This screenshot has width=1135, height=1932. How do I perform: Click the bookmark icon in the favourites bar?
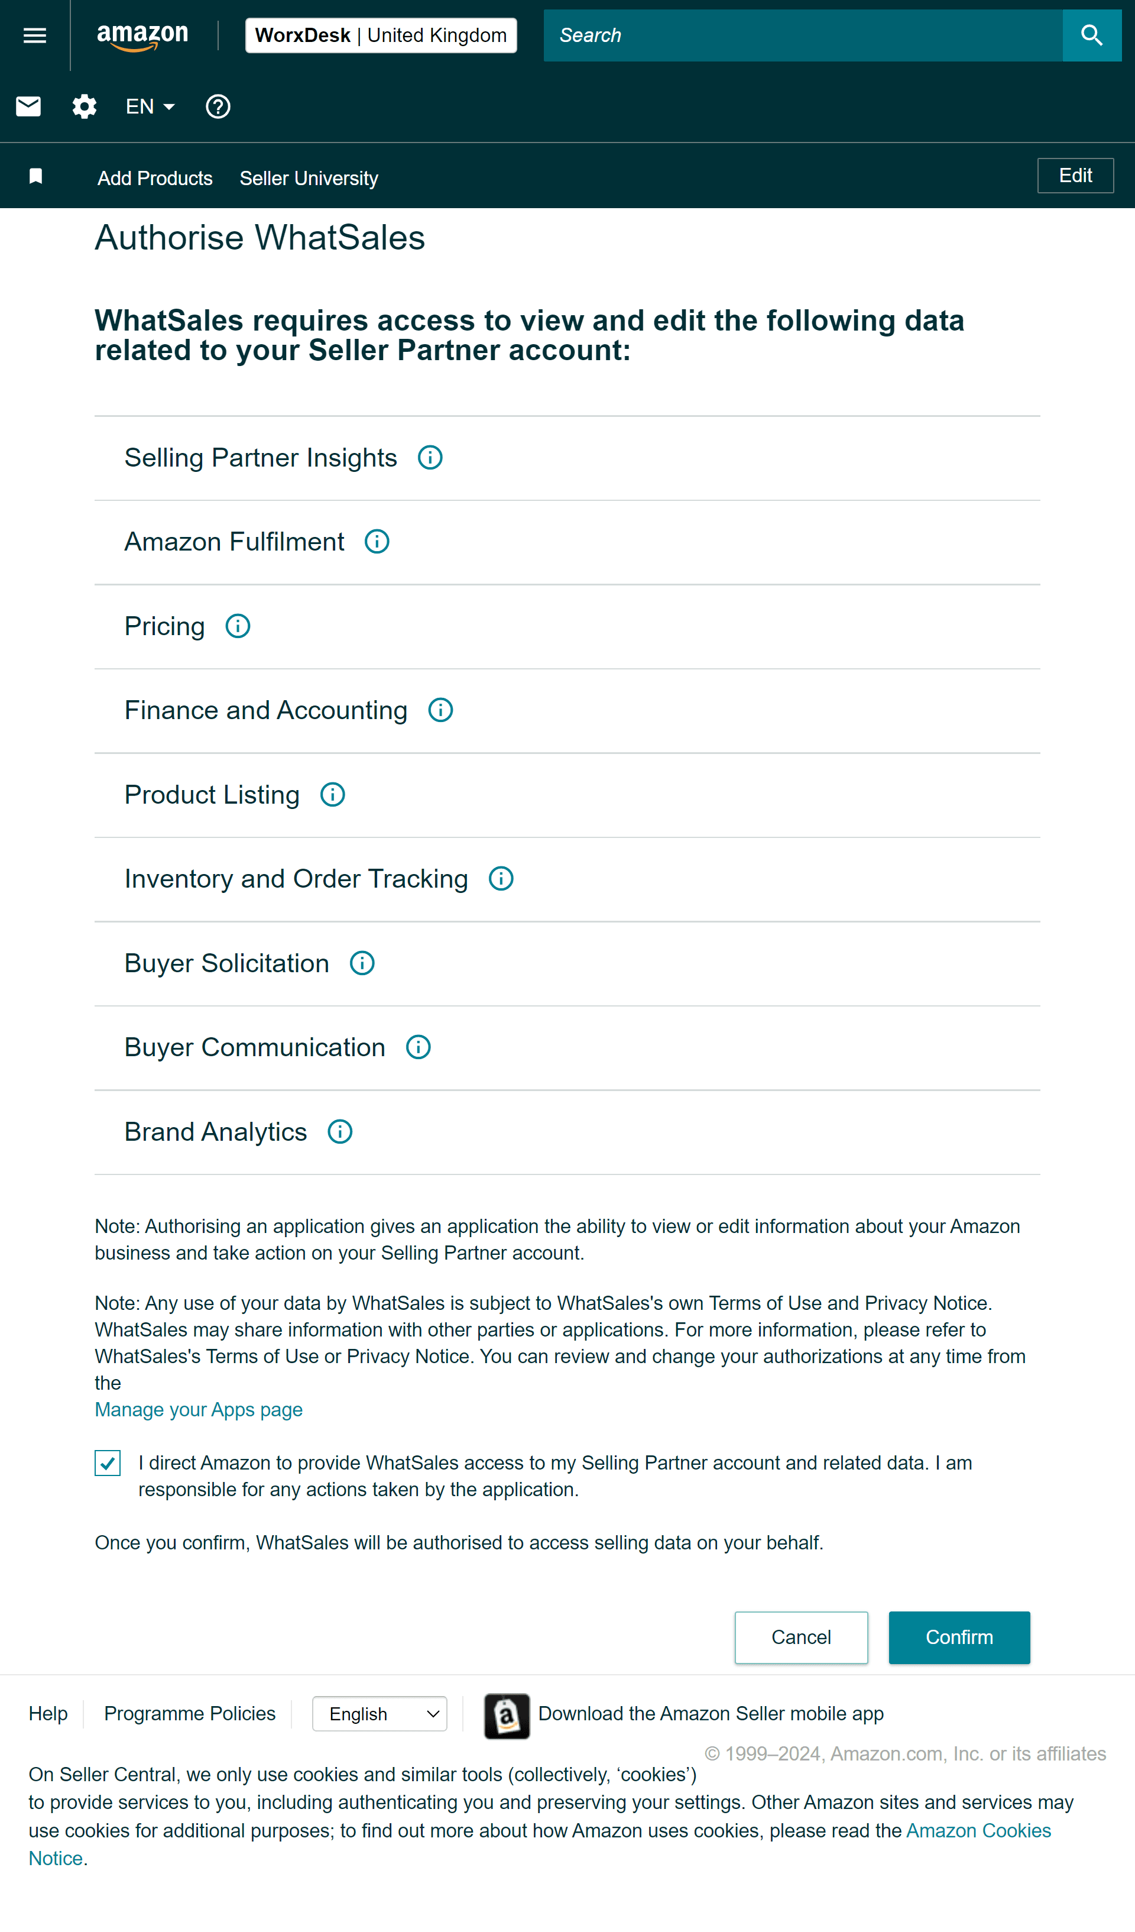click(35, 177)
